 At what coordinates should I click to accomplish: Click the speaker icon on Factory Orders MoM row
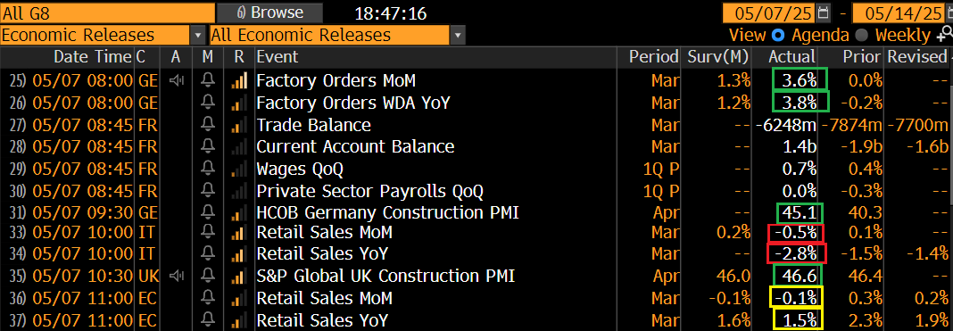tap(177, 80)
